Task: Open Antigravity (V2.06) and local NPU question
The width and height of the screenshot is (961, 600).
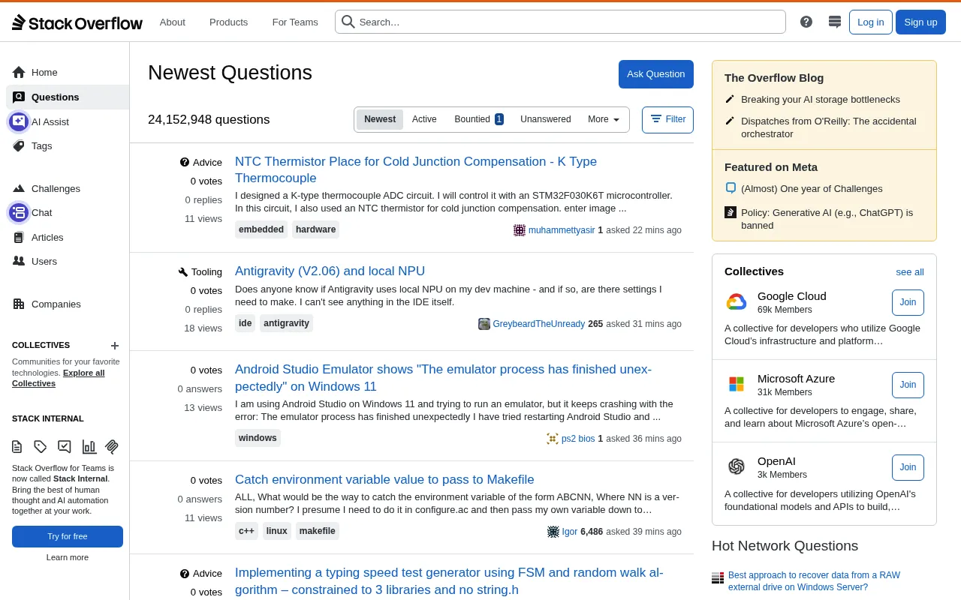Action: click(330, 271)
